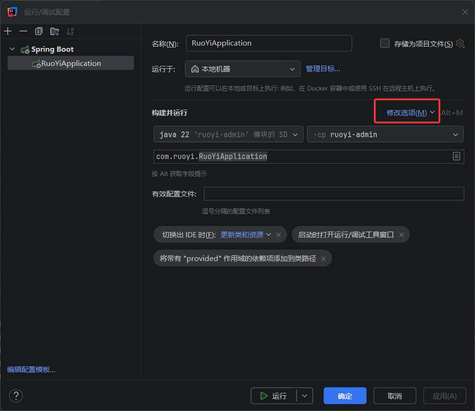The width and height of the screenshot is (475, 411).
Task: Collapse the Spring Boot tree node
Action: [x=12, y=49]
